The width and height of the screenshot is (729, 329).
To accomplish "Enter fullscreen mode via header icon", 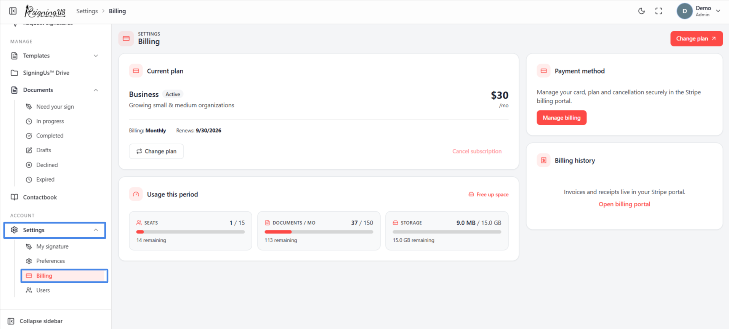I will click(x=659, y=11).
